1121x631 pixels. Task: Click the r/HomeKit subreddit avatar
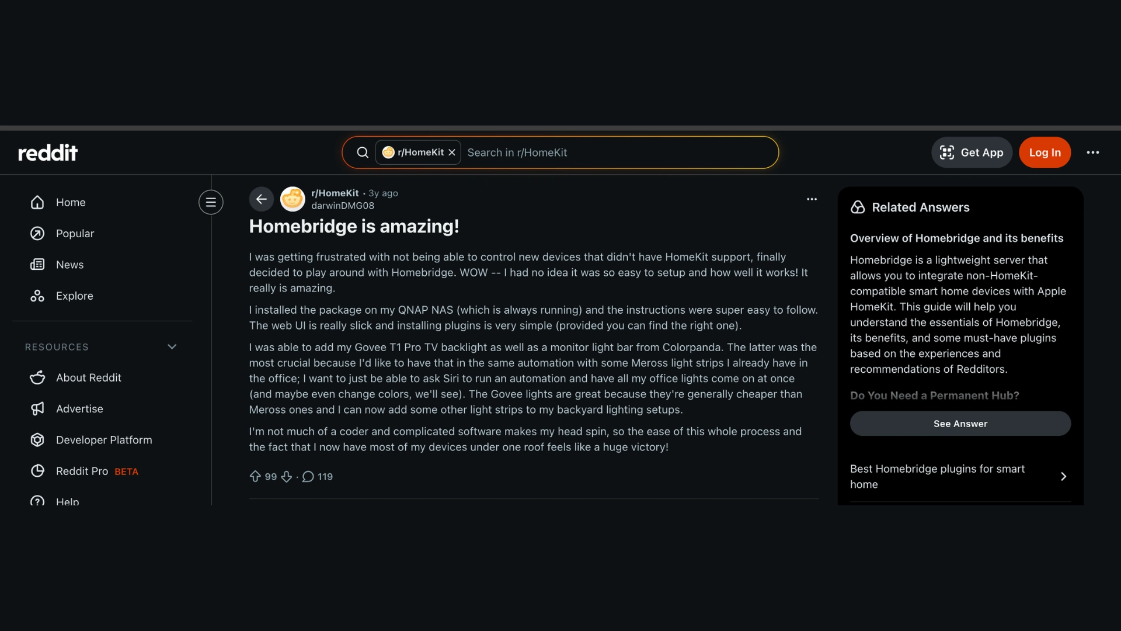tap(293, 199)
